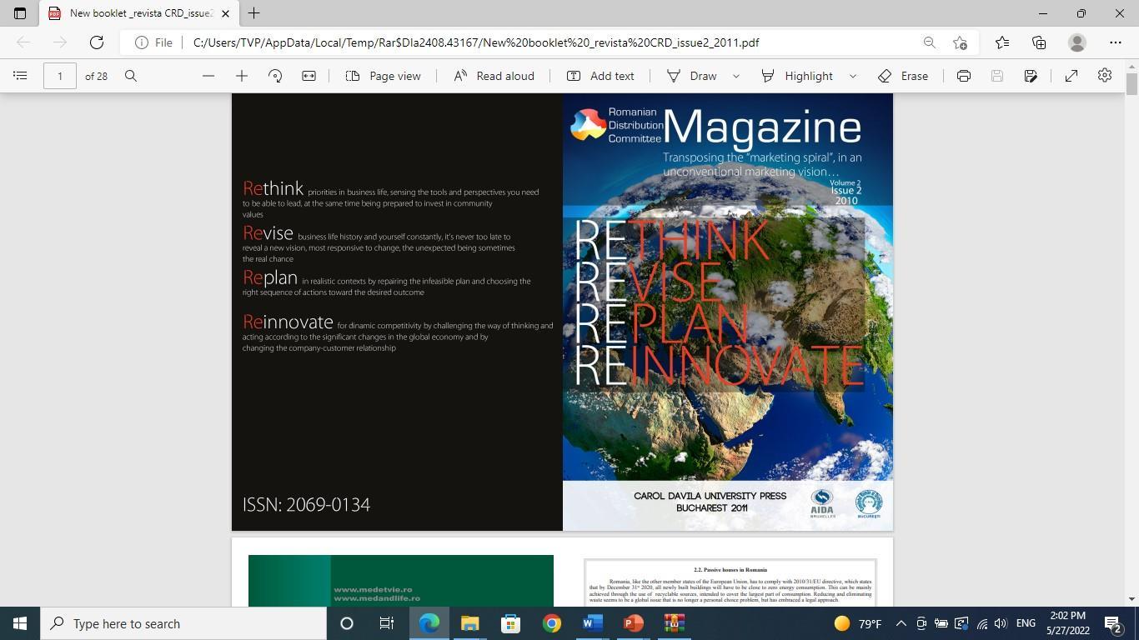The width and height of the screenshot is (1139, 640).
Task: Click the Romanian Distribution Committee logo text
Action: point(635,125)
